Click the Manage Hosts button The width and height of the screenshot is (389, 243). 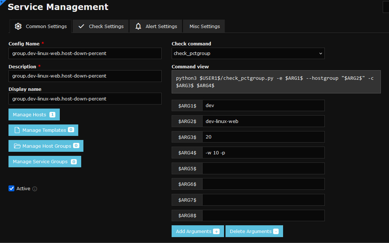pyautogui.click(x=34, y=114)
